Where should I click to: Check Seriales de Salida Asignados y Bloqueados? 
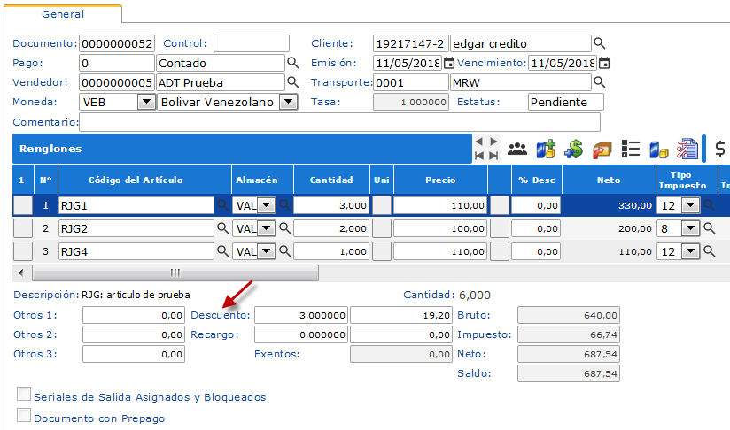point(24,395)
